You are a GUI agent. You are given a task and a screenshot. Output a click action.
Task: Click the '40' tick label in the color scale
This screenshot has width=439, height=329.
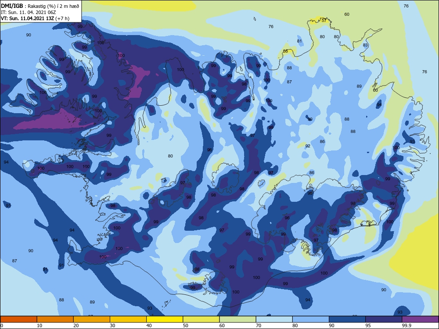click(149, 325)
